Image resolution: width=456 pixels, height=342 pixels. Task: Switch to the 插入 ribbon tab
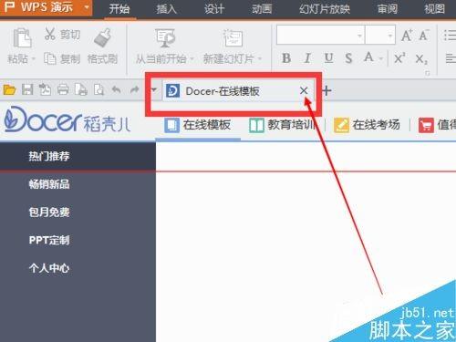coord(166,9)
